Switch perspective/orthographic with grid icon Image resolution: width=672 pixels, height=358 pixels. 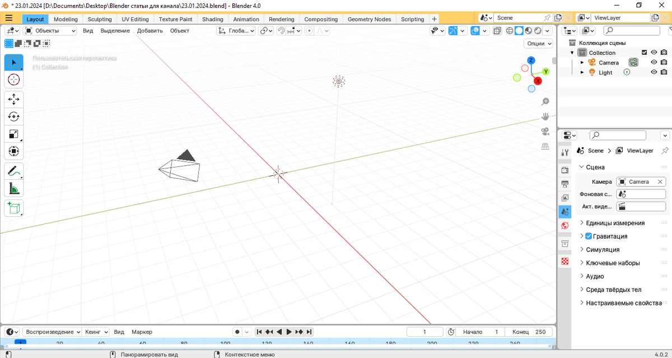point(545,146)
